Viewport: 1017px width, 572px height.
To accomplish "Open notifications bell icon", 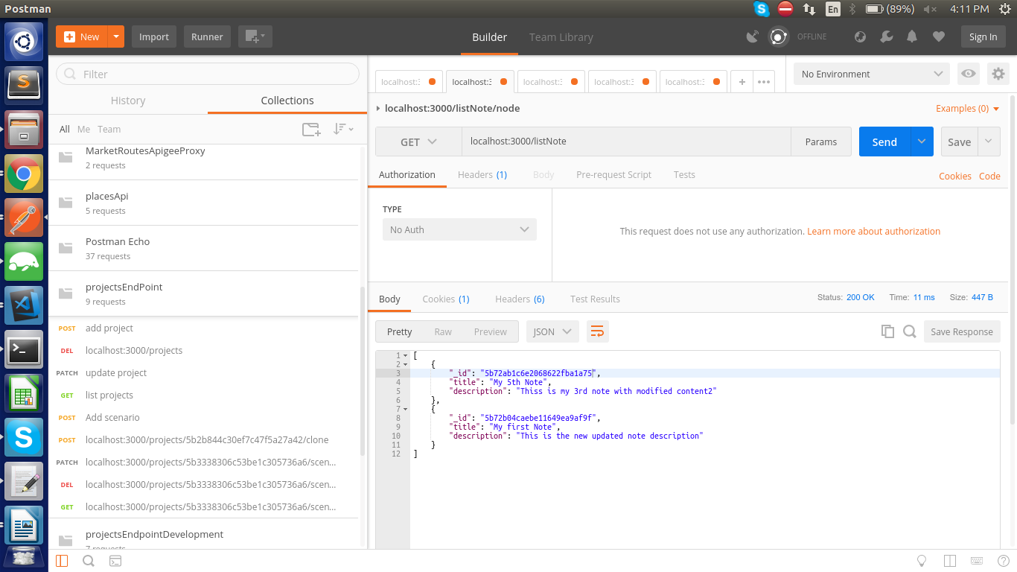I will click(912, 36).
